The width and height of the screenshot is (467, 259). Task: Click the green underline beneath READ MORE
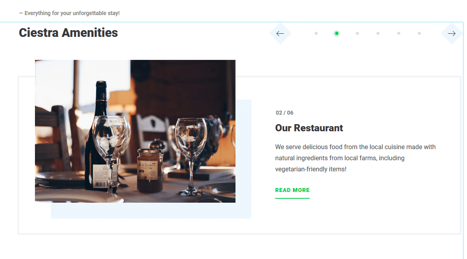point(292,198)
